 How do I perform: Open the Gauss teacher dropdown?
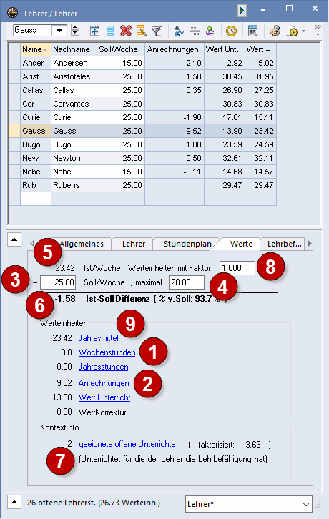tap(59, 31)
